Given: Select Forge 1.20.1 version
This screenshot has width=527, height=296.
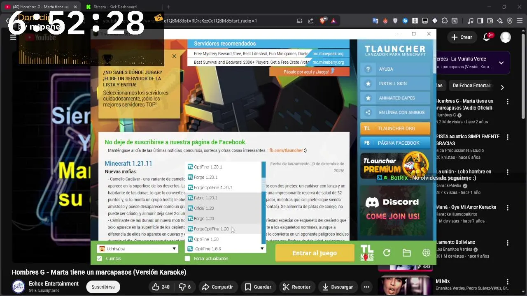Looking at the screenshot, I should 223,177.
